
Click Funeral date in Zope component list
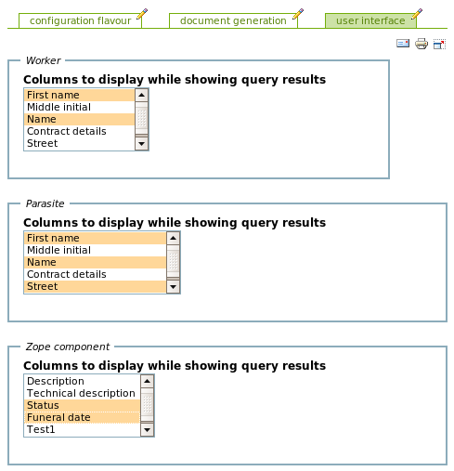[83, 417]
